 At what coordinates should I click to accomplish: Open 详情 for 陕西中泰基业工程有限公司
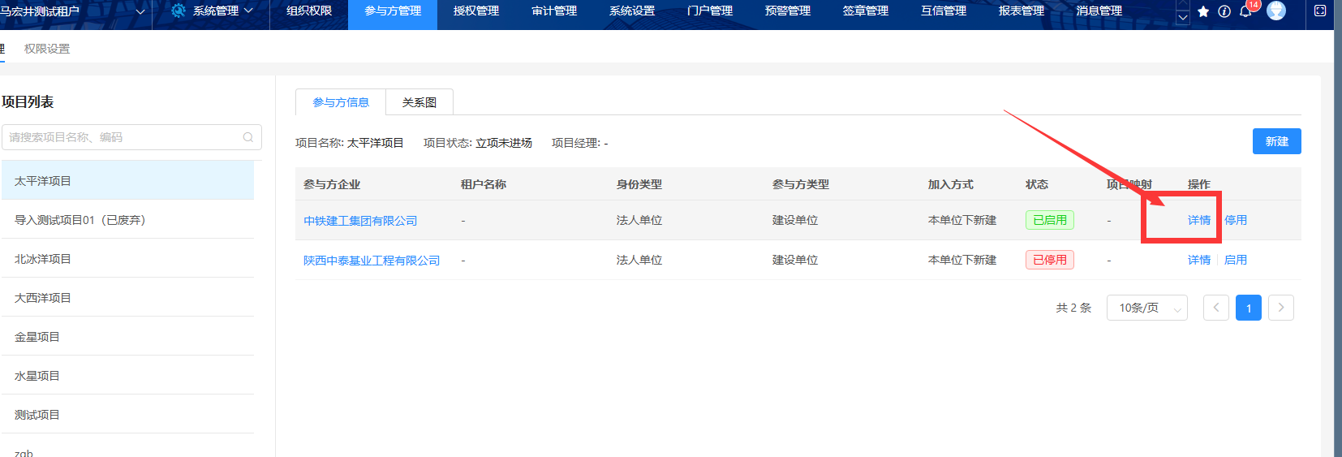pyautogui.click(x=1199, y=260)
